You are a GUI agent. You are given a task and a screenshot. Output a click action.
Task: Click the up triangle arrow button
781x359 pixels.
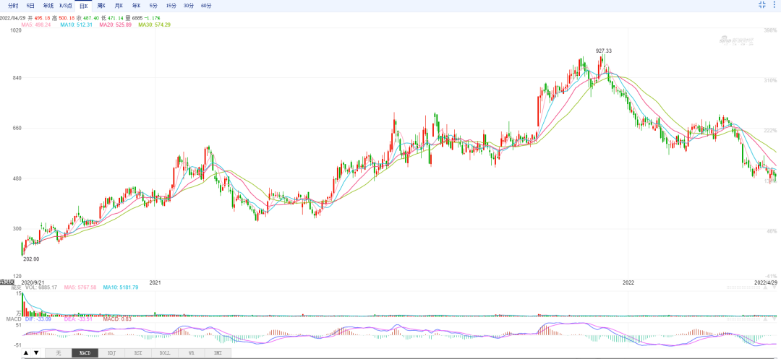pyautogui.click(x=25, y=352)
